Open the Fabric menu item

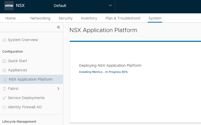pos(13,89)
